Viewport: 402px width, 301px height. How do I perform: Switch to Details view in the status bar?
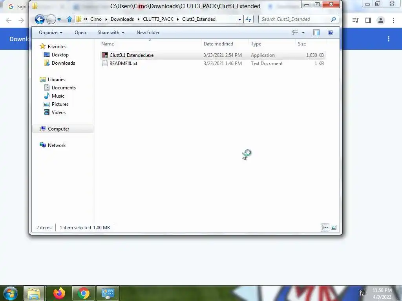coord(325,228)
